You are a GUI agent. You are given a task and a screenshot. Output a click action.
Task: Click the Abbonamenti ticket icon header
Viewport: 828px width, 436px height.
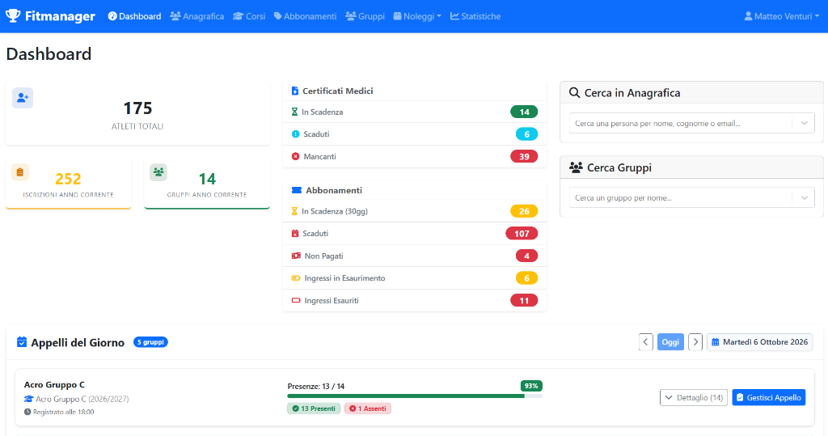point(297,190)
